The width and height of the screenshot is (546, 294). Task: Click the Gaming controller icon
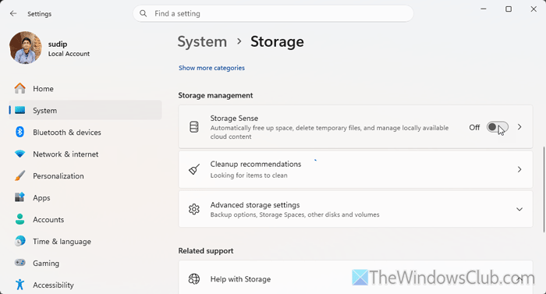(19, 263)
